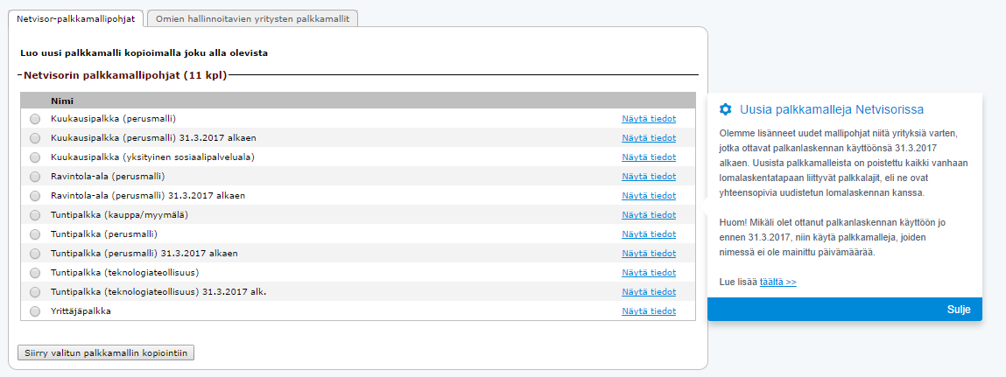1006x377 pixels.
Task: Choose Kuukausipalkka (perusmalli) 31.3.2017 alkaen radio option
Action: [x=35, y=138]
